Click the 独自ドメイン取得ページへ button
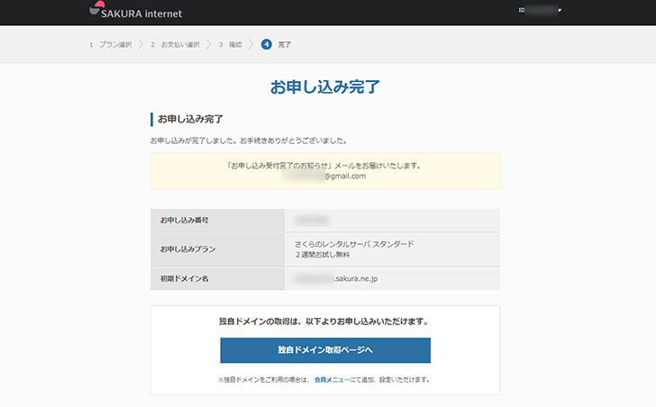The width and height of the screenshot is (656, 407). click(x=325, y=350)
